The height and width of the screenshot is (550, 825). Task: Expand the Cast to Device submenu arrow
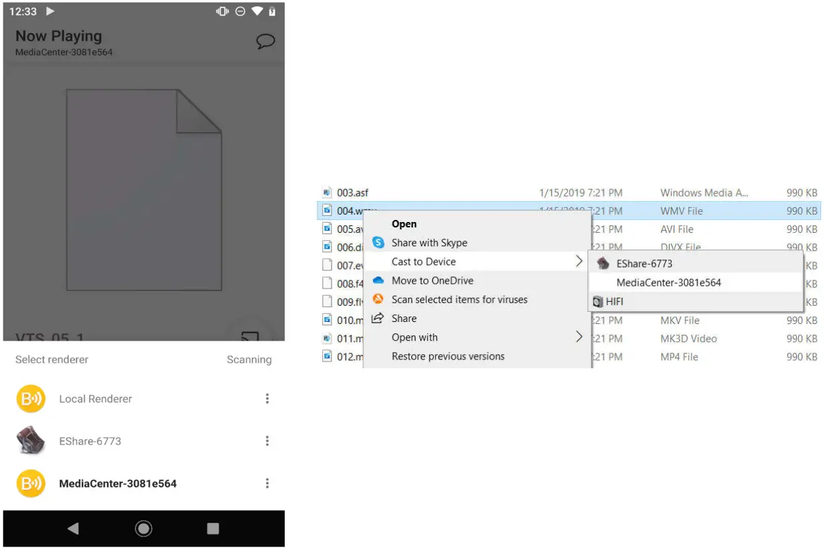pyautogui.click(x=579, y=262)
